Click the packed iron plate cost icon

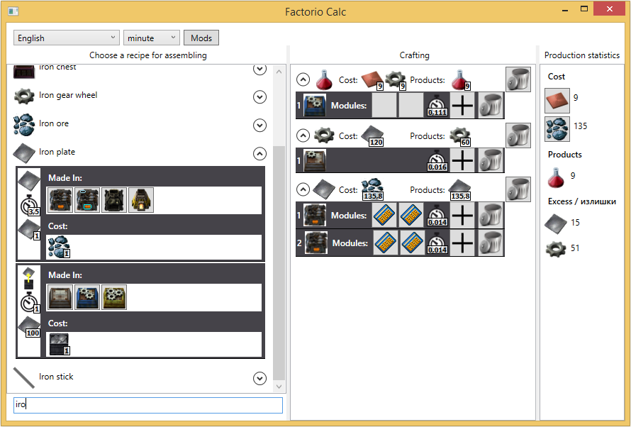[x=59, y=344]
